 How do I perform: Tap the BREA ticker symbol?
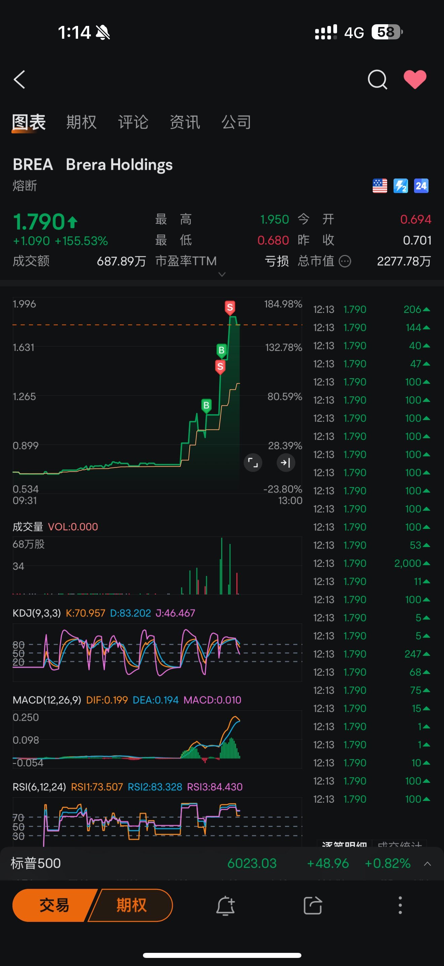pyautogui.click(x=33, y=165)
